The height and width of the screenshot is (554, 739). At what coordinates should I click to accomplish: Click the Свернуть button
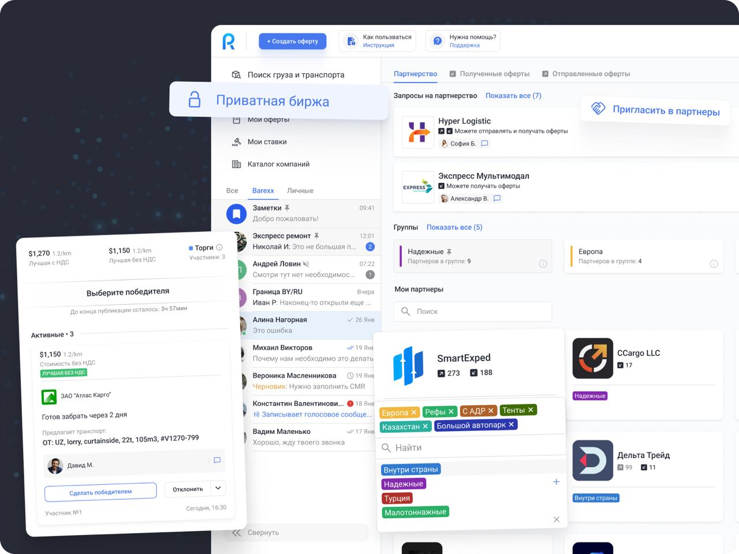[296, 533]
